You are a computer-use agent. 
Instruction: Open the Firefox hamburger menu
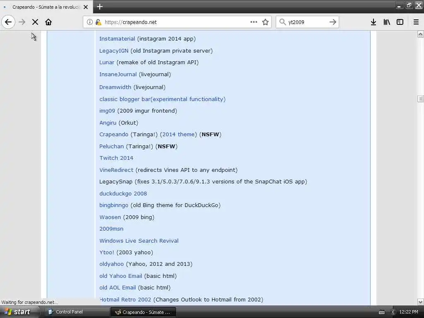(416, 22)
